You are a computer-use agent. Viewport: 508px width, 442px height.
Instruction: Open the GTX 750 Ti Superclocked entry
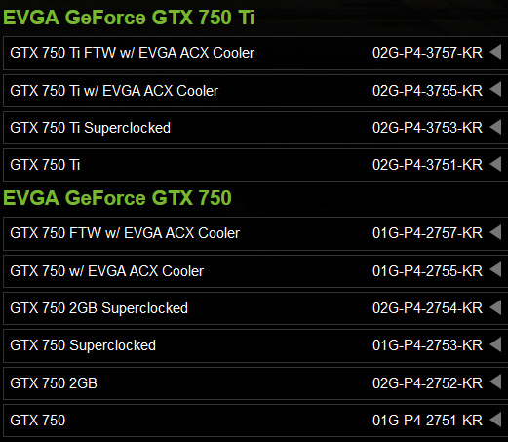[x=90, y=128]
